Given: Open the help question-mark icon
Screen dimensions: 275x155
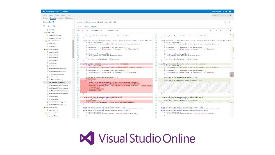Looking at the screenshot, I should [x=230, y=12].
